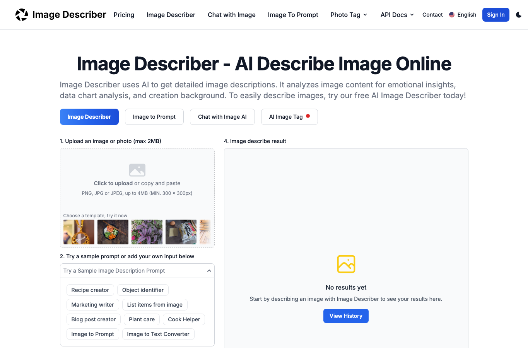
Task: Open the Contact page link
Action: click(432, 15)
